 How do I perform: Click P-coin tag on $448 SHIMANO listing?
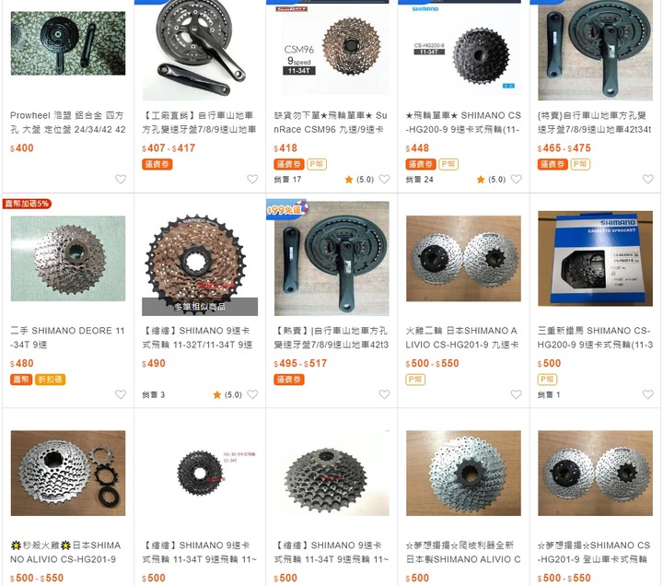pos(448,164)
